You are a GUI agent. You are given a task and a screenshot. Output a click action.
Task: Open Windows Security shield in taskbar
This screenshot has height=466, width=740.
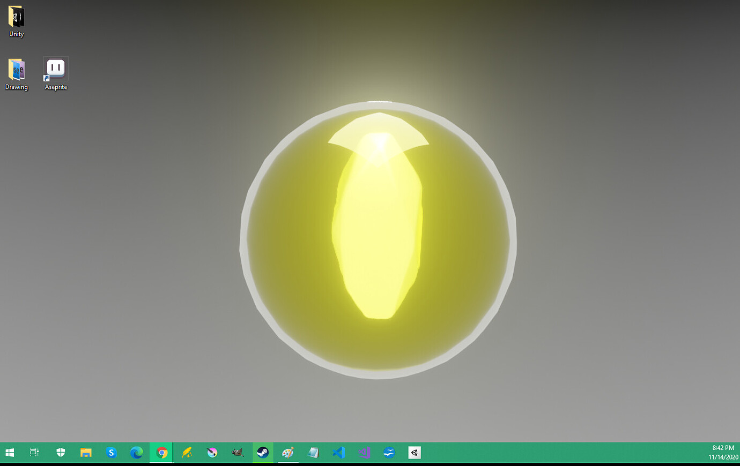pos(61,453)
